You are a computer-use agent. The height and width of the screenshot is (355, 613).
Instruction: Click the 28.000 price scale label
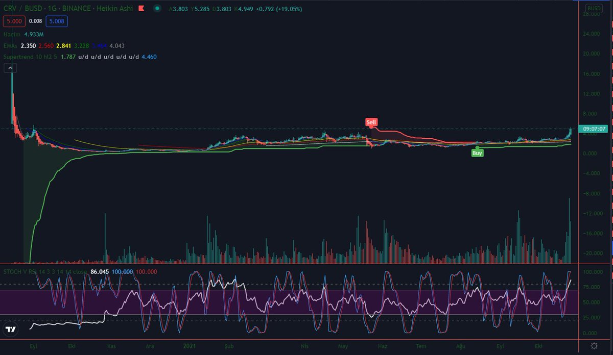click(591, 14)
